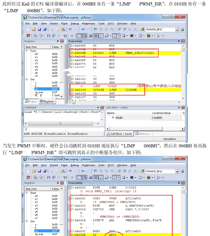The height and width of the screenshot is (236, 210).
Task: Open PWMFD_EFDI target dropdown in upper window
Action: click(177, 30)
